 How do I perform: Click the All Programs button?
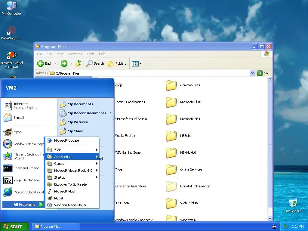click(x=23, y=205)
